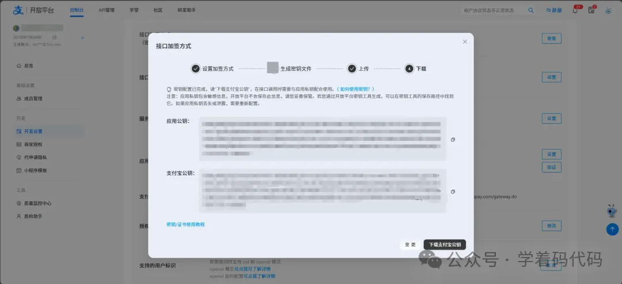Image resolution: width=622 pixels, height=284 pixels.
Task: Click the switch-app arrows icon beside the app ID
Action: [82, 37]
